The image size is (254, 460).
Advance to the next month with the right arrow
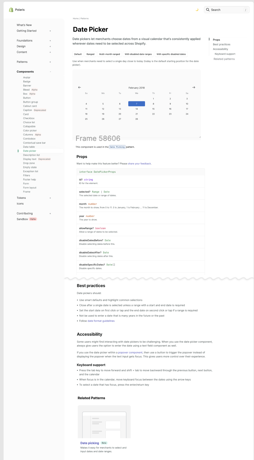194,87
